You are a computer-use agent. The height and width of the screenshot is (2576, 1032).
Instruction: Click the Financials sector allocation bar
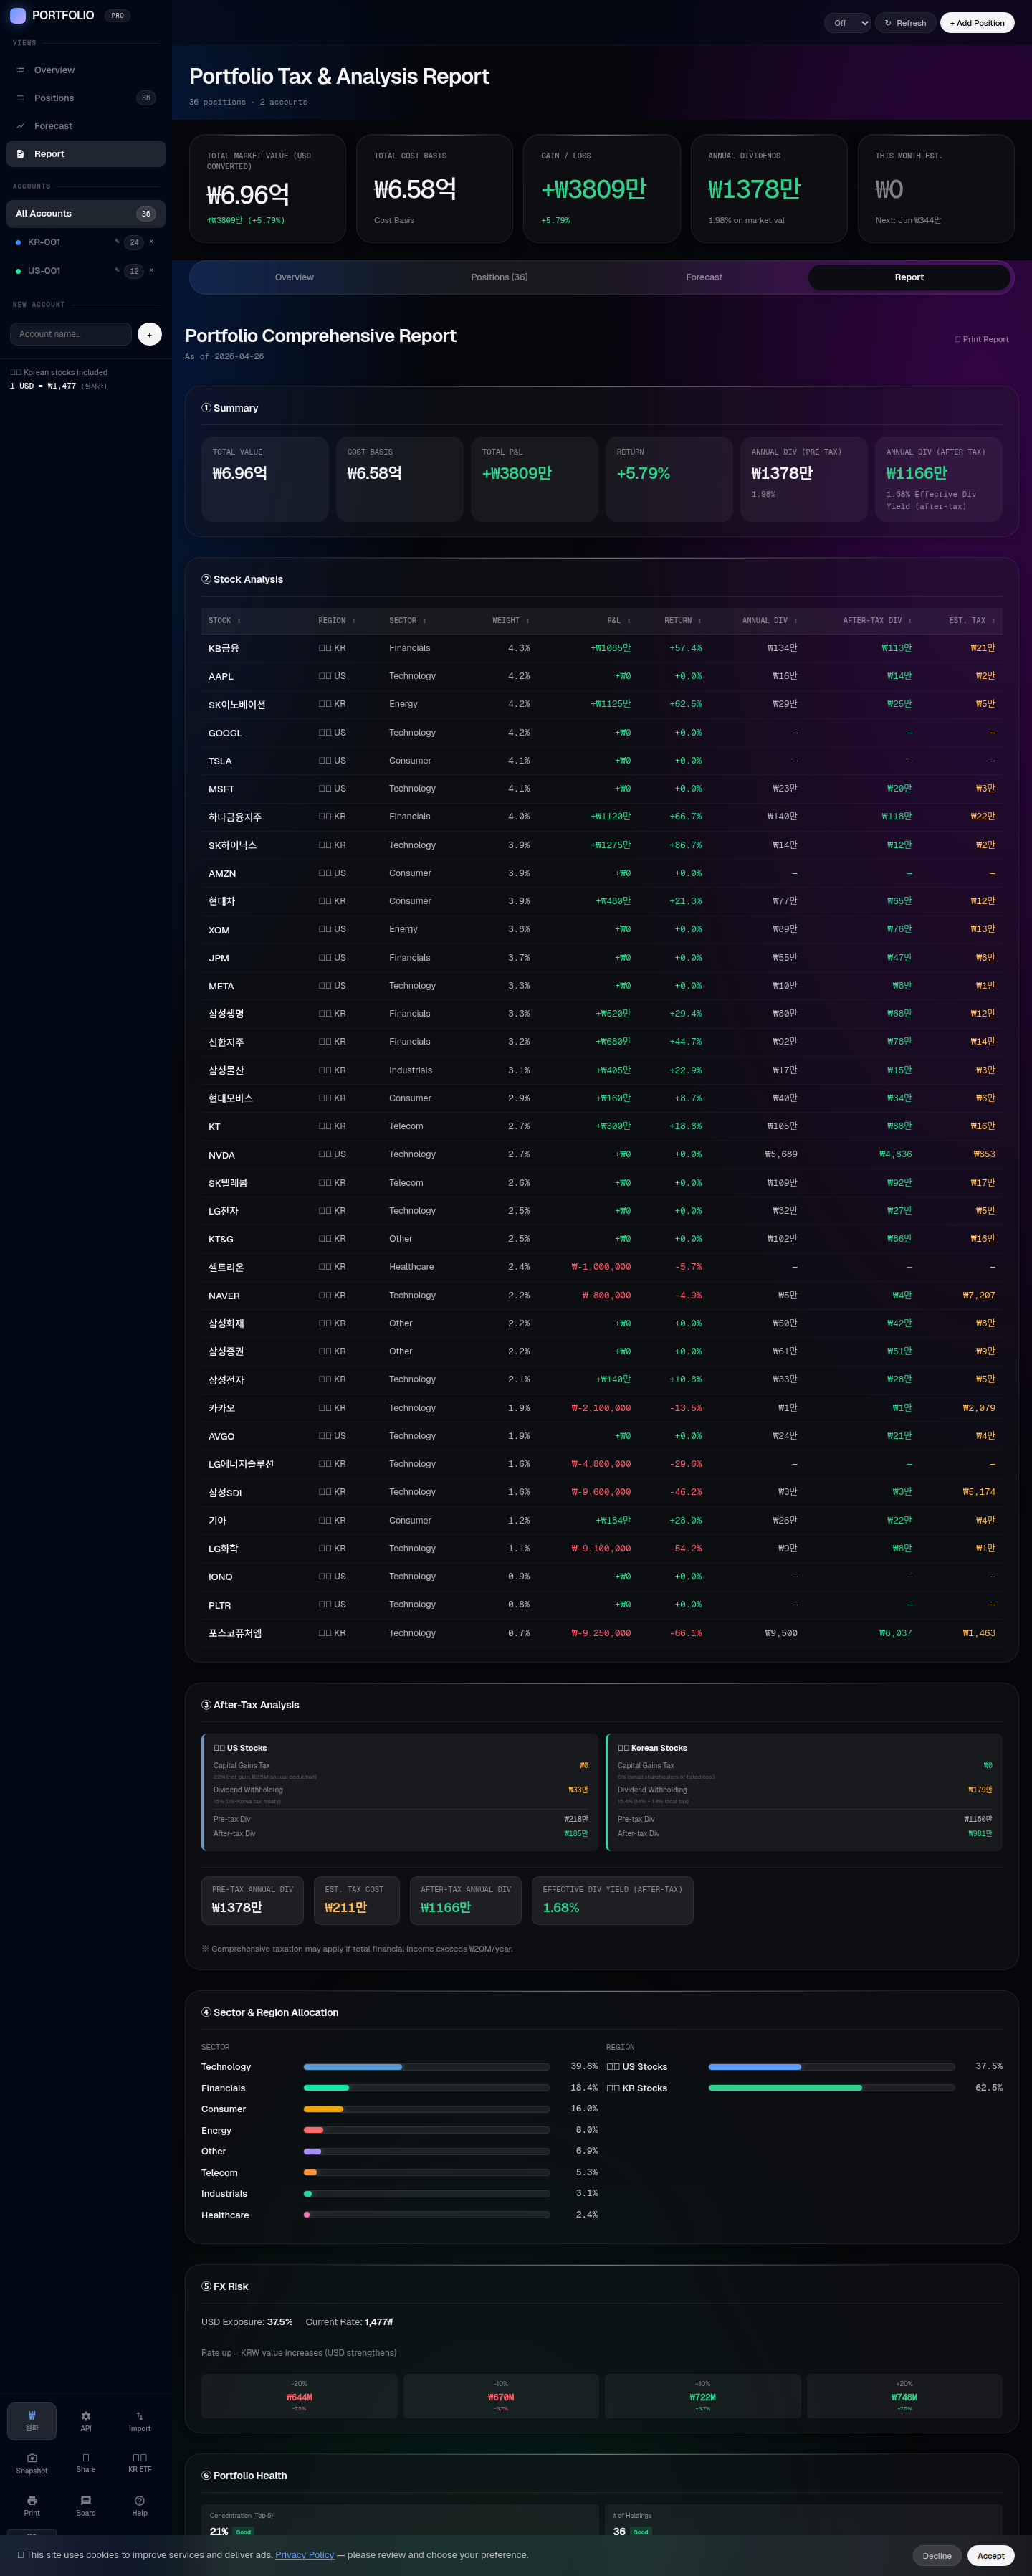pyautogui.click(x=427, y=2088)
